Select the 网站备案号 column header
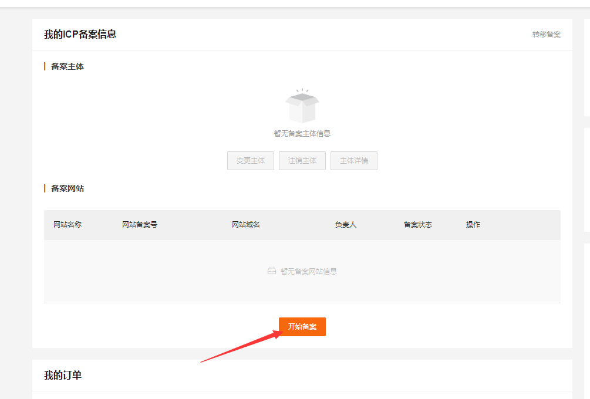The width and height of the screenshot is (590, 399). tap(140, 225)
